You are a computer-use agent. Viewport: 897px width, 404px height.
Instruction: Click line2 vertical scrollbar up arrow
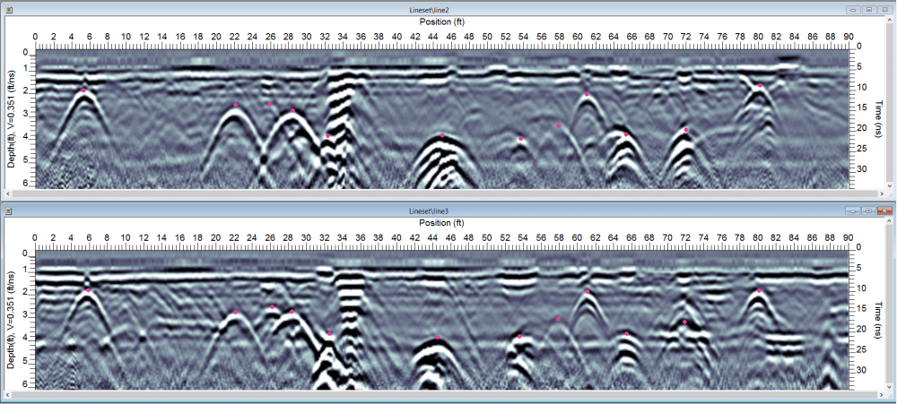tap(888, 21)
